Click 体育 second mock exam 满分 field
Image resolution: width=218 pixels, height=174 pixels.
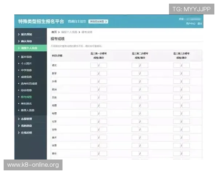[x=145, y=145]
